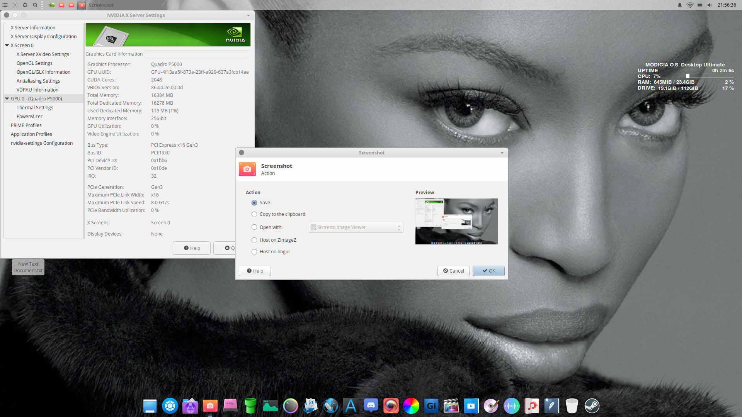Switch to active Screenshot taskbar entry in top panel
Viewport: 742px width, 417px height.
click(x=97, y=5)
